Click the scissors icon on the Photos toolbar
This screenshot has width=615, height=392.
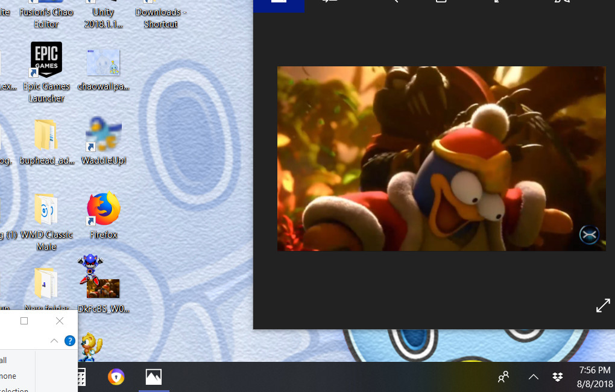click(x=561, y=2)
